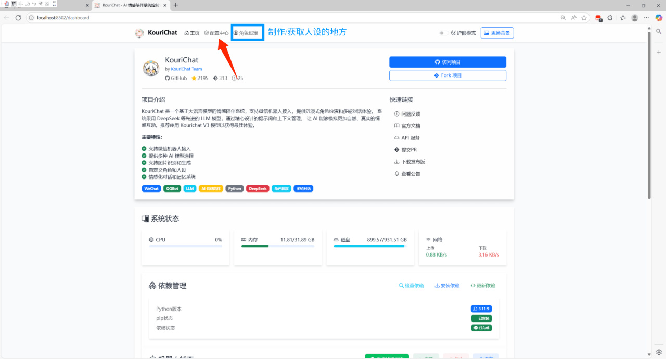This screenshot has width=666, height=359.
Task: Click the Fork 项目 button
Action: coord(447,75)
